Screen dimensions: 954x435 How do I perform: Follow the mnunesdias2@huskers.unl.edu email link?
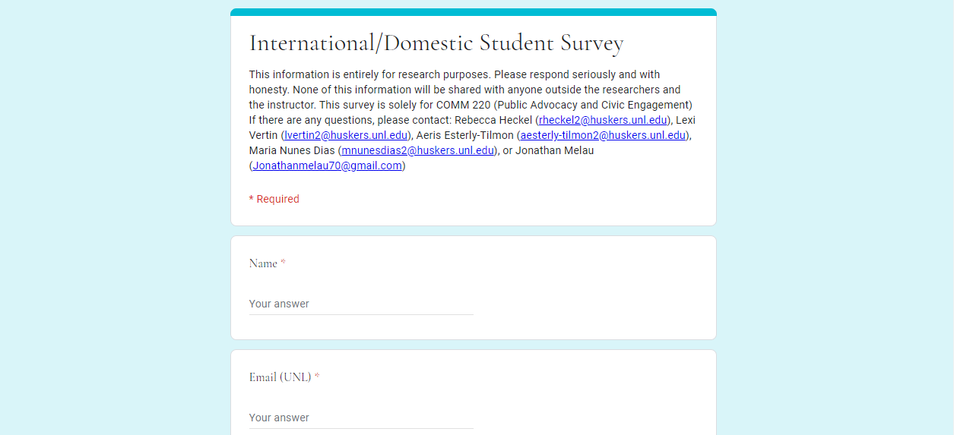417,150
